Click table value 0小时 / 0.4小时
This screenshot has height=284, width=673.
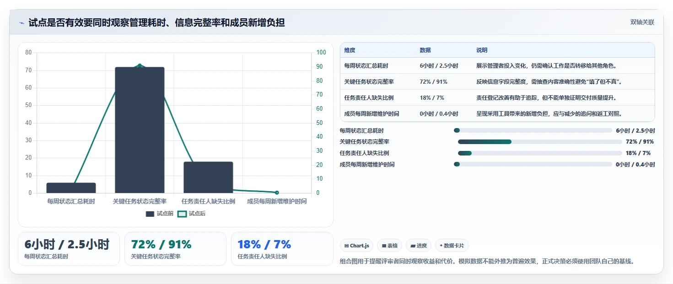click(x=439, y=114)
